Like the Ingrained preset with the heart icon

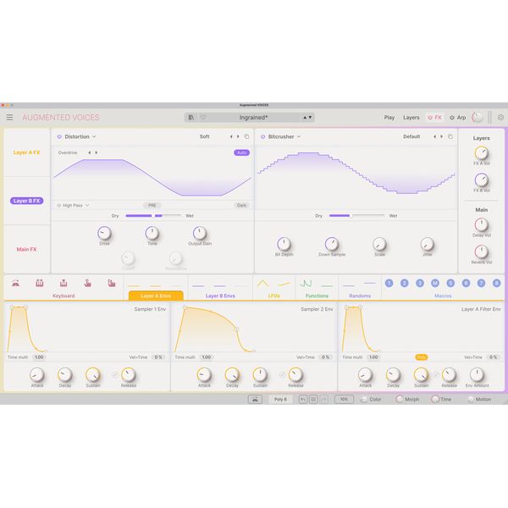(x=203, y=118)
